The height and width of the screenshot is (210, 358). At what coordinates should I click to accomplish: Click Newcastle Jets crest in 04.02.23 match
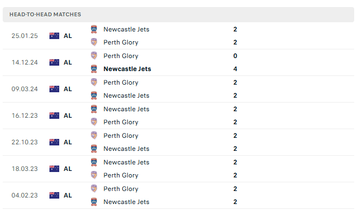click(x=94, y=202)
